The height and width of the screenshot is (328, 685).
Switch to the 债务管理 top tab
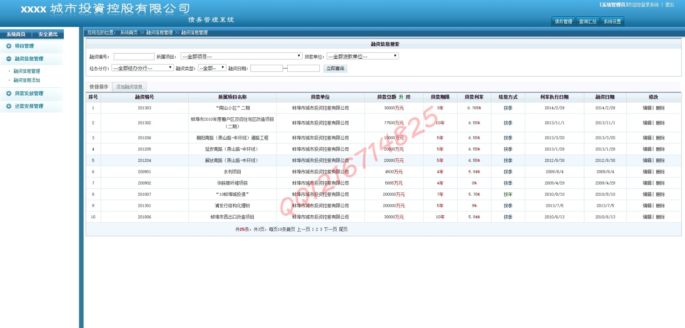click(563, 21)
